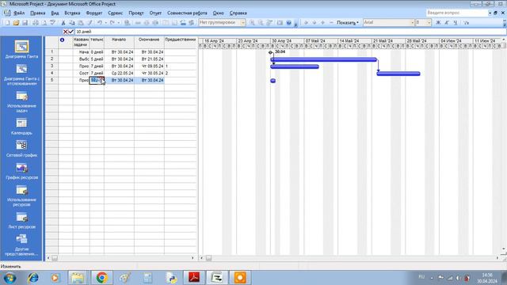The width and height of the screenshot is (507, 285).
Task: Open the Проект menu
Action: pos(135,13)
